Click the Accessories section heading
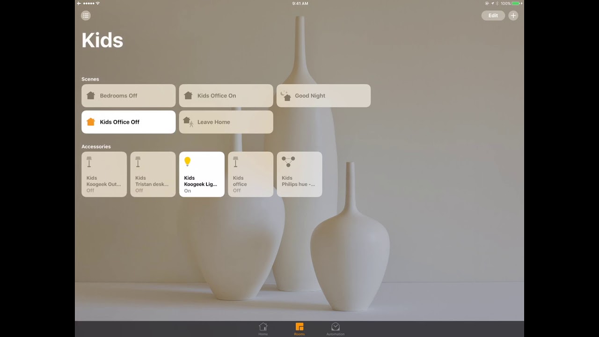Image resolution: width=599 pixels, height=337 pixels. click(96, 147)
